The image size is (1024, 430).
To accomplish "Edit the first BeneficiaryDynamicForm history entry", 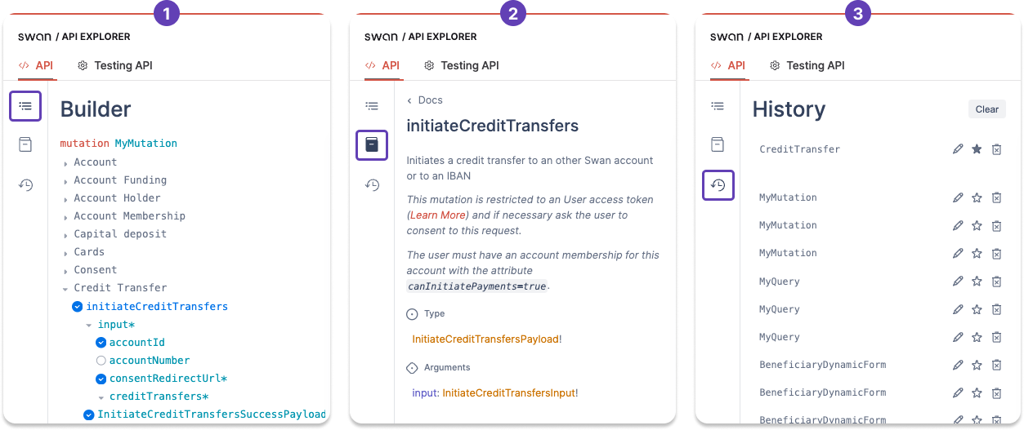I will tap(958, 365).
